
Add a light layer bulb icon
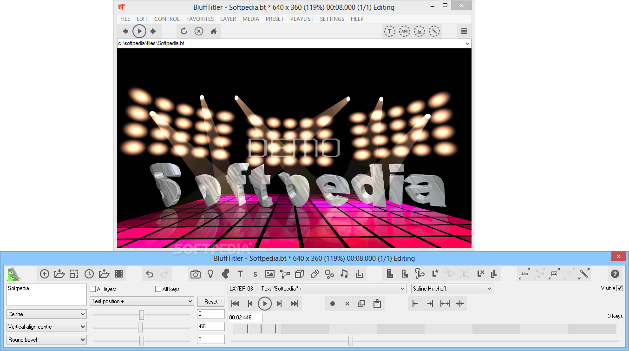[x=210, y=274]
